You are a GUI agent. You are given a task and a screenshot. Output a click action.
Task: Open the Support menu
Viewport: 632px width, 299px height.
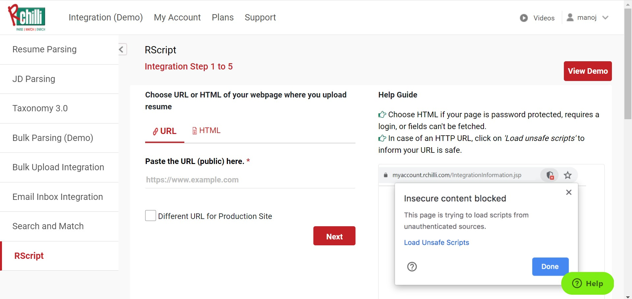260,17
